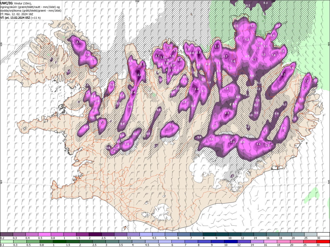Click the "rigning/skúrir (grænt/blátt/rautt - mm/1klst) og" line
Screen dimensions: 330x247
[x=30, y=7]
